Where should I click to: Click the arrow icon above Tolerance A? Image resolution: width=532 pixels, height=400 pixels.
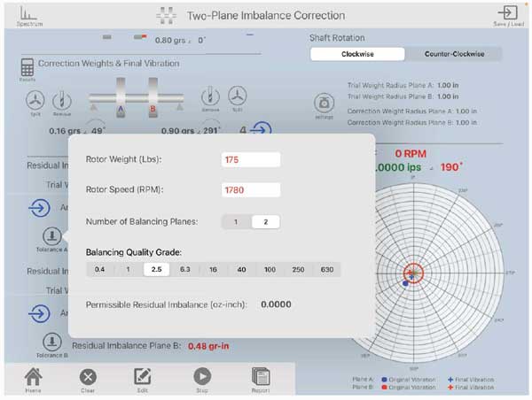click(40, 207)
